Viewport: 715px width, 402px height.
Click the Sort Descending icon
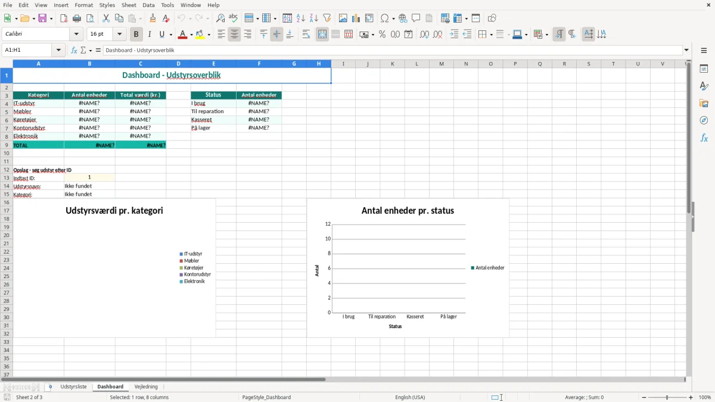[x=314, y=18]
